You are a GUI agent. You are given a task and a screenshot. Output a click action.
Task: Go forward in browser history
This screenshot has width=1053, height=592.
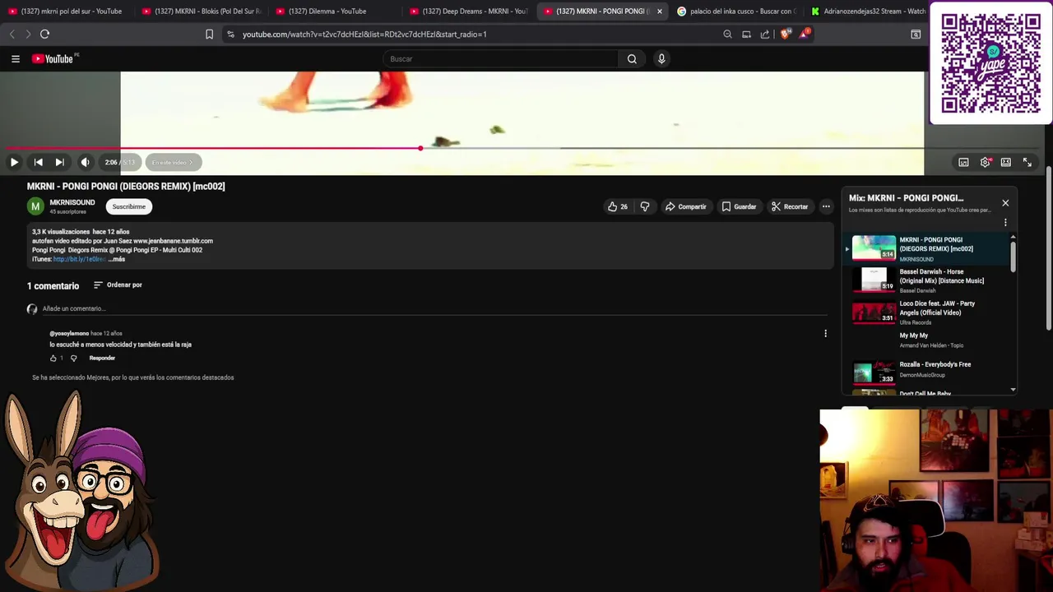[28, 35]
